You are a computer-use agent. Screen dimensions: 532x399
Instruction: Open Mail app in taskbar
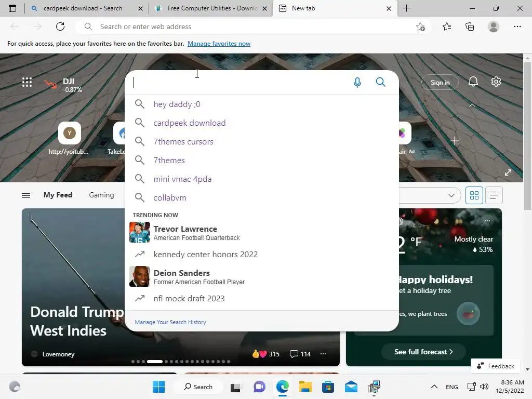(x=351, y=387)
